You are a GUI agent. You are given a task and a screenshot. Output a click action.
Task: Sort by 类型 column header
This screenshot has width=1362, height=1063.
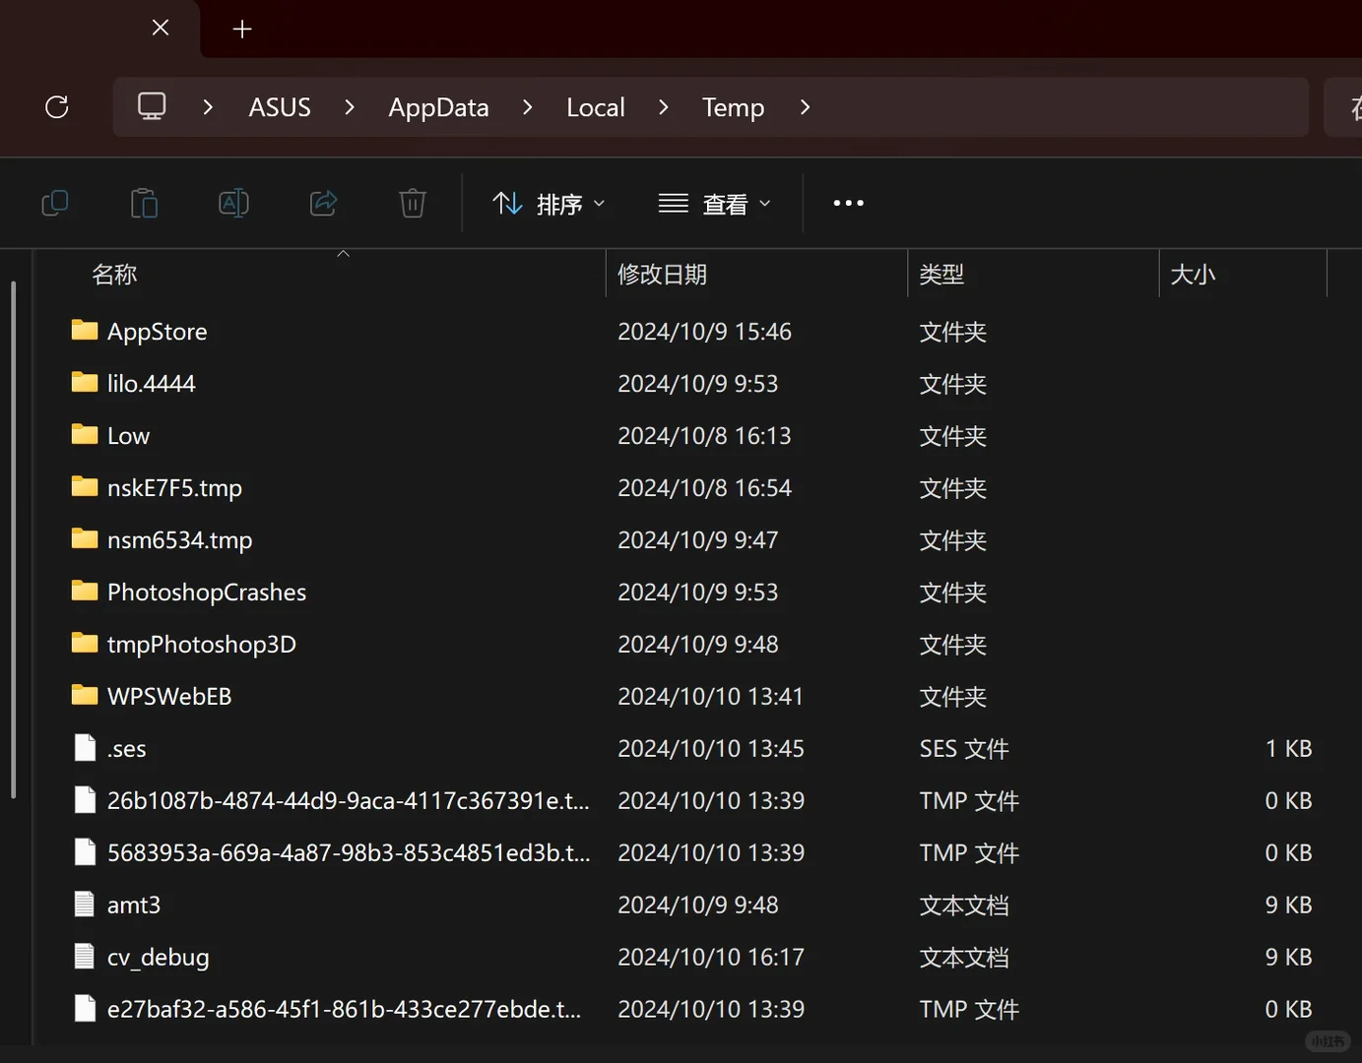[941, 275]
